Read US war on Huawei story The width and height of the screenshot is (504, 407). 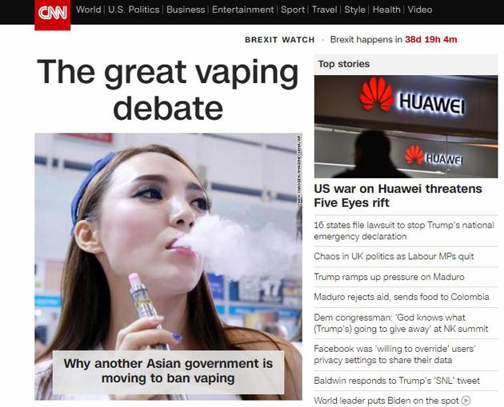pos(398,196)
